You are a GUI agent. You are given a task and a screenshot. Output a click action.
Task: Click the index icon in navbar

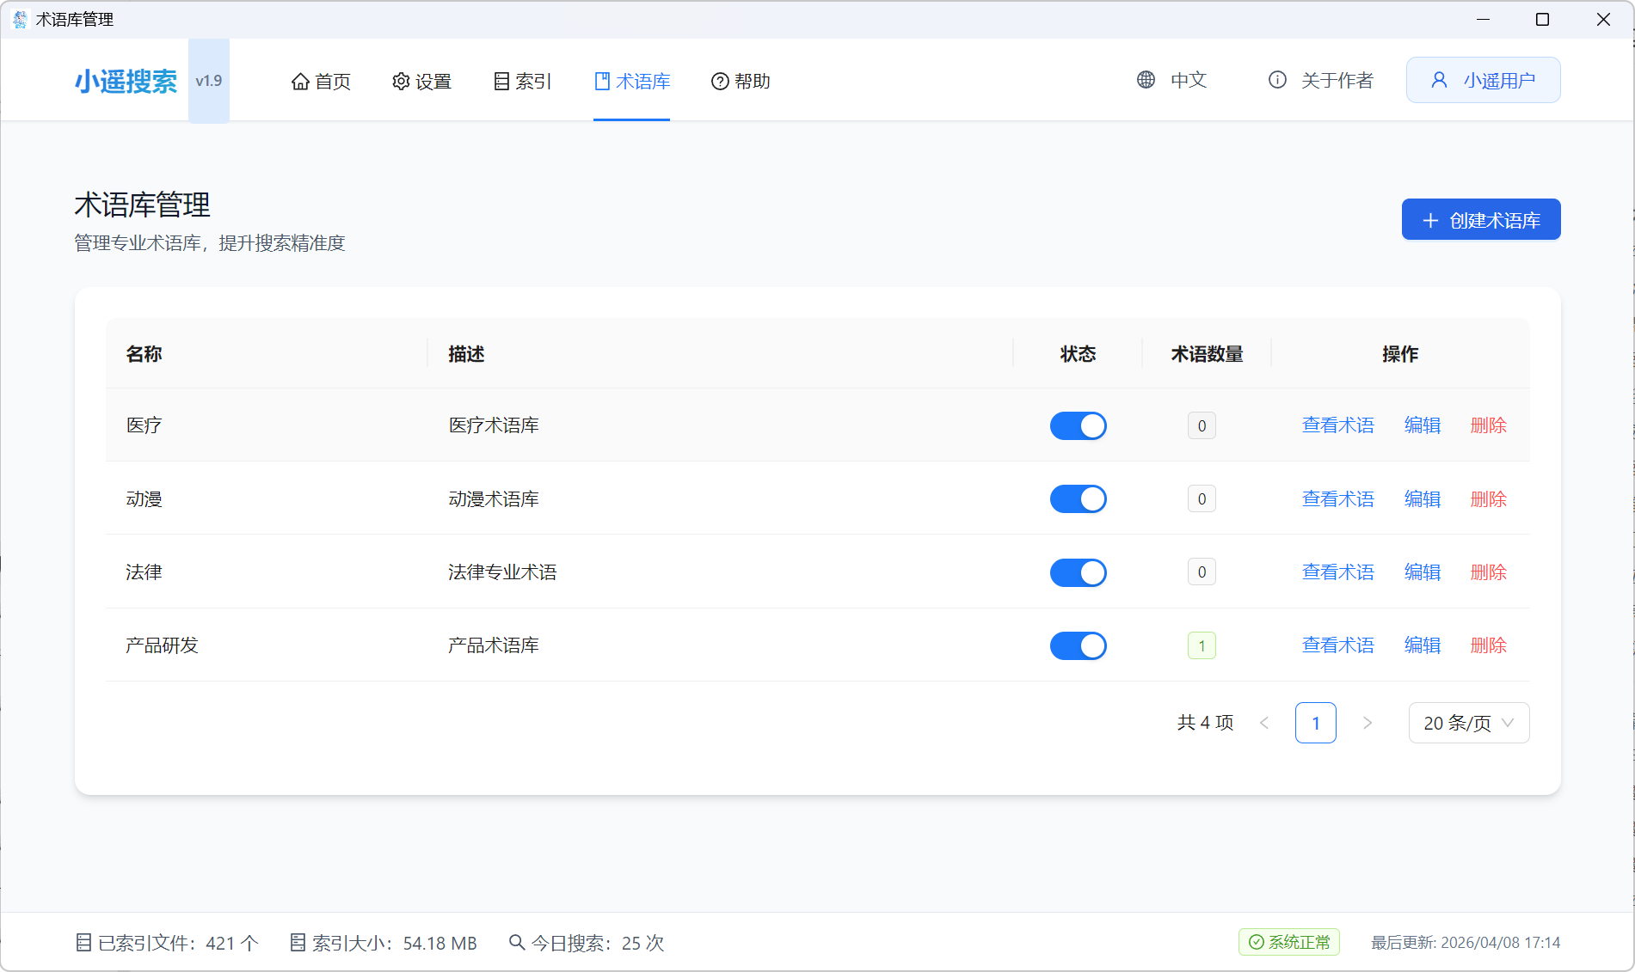coord(501,82)
